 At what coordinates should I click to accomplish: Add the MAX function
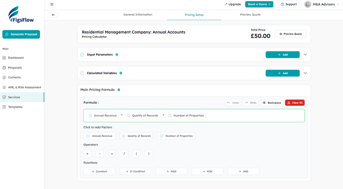click(171, 171)
